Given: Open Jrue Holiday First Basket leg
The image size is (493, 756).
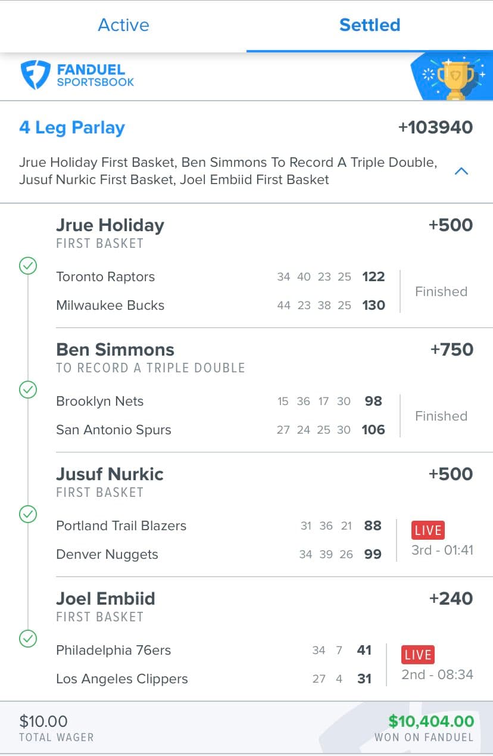Looking at the screenshot, I should pyautogui.click(x=110, y=225).
